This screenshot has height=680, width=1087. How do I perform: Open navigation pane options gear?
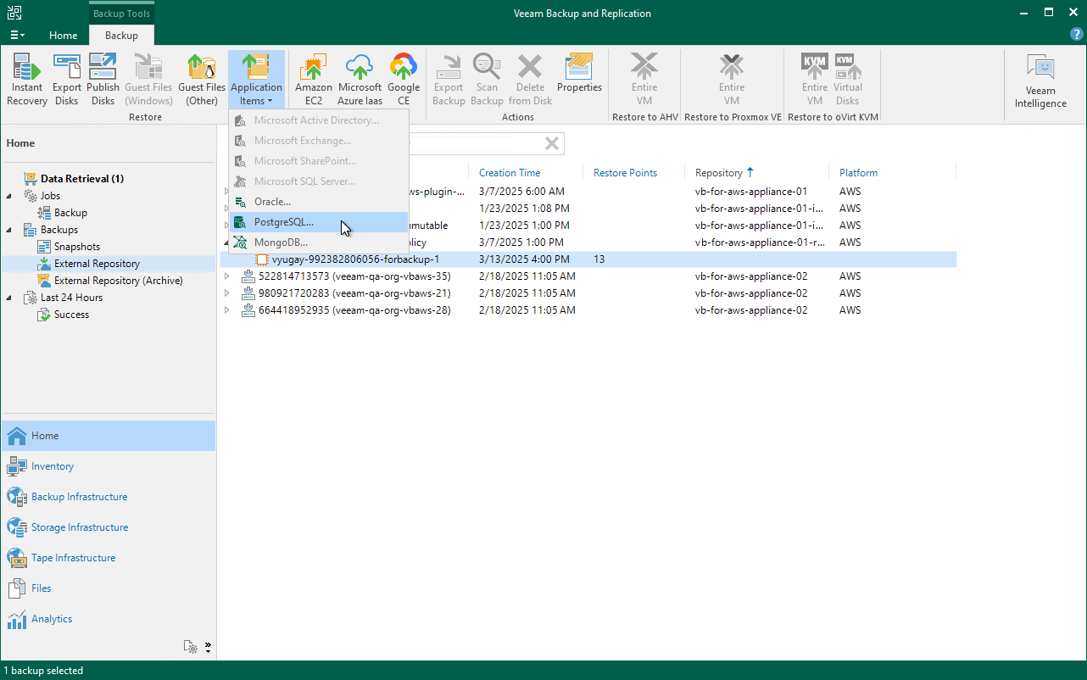coord(192,647)
